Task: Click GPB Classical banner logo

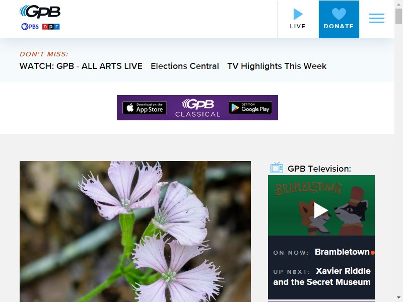Action: [x=197, y=108]
